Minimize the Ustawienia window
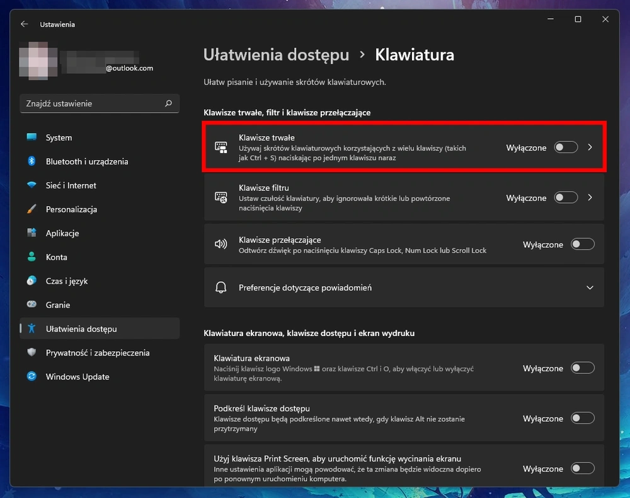 click(551, 19)
